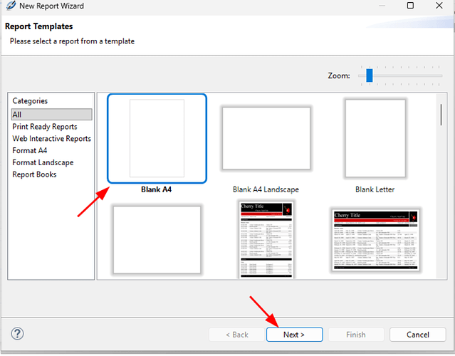The width and height of the screenshot is (455, 356).
Task: Pick the landscape Cherry Title template
Action: click(x=375, y=239)
